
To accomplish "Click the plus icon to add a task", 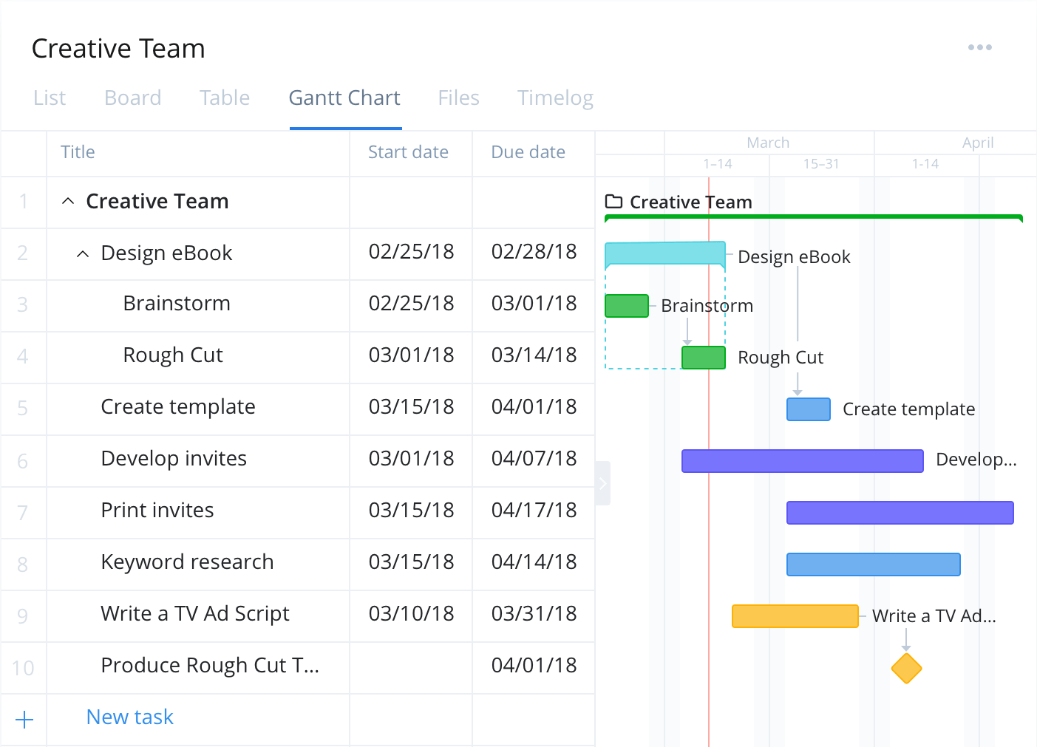I will 24,720.
